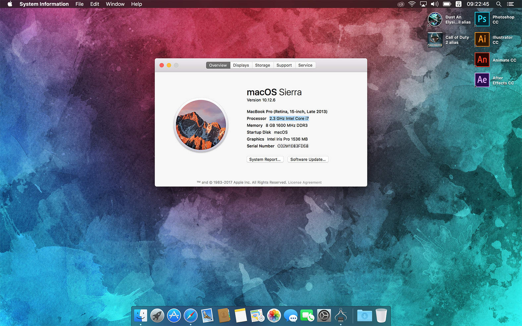This screenshot has width=522, height=326.
Task: Open Illustrator CC desktop icon
Action: click(482, 39)
